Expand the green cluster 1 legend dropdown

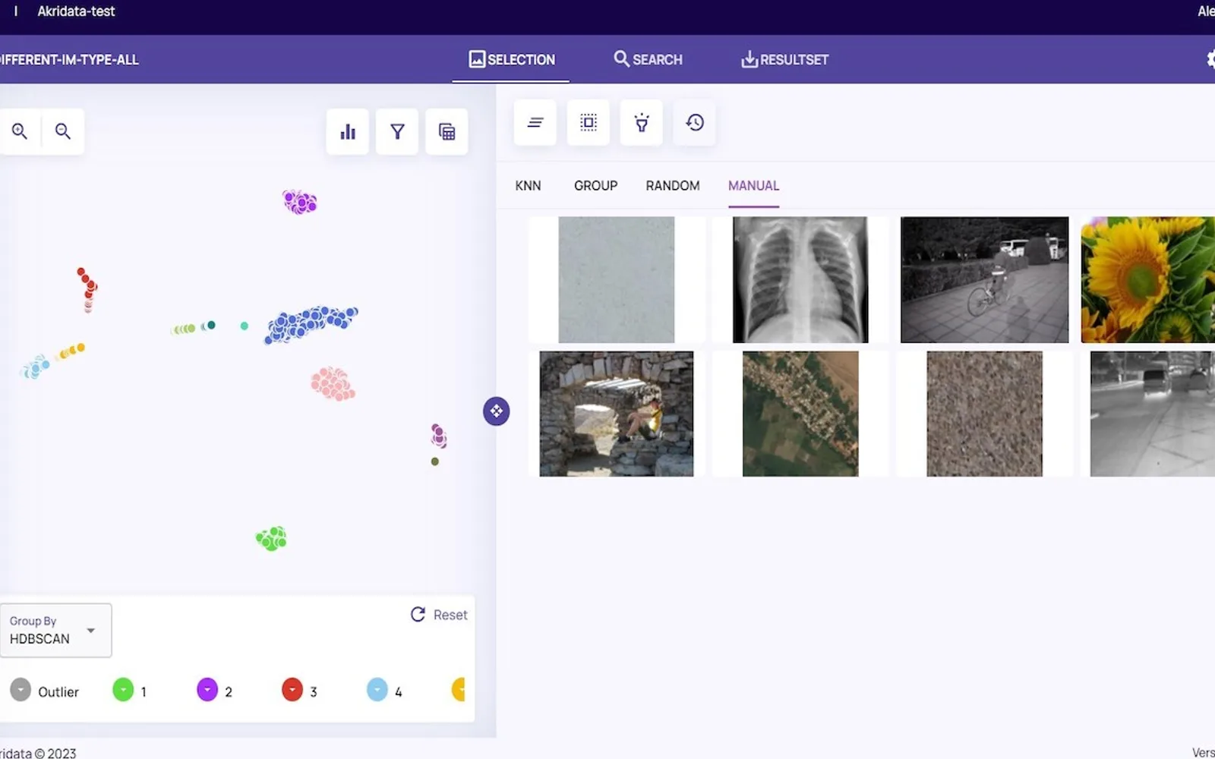(123, 690)
